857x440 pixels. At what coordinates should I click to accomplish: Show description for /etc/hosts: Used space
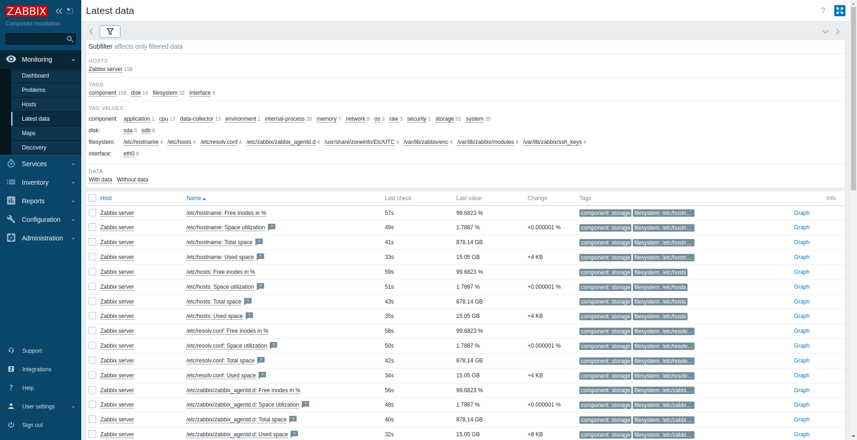coord(249,316)
